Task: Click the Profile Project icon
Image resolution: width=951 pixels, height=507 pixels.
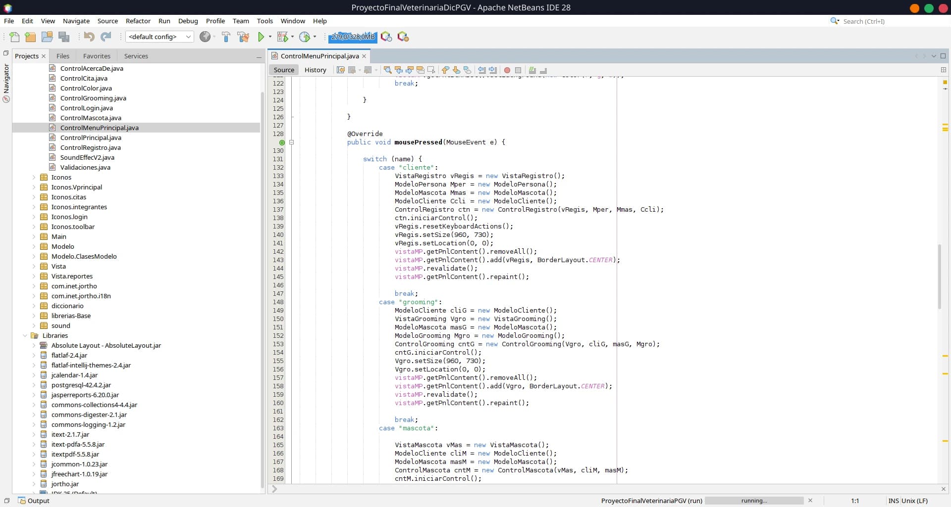Action: click(x=305, y=37)
